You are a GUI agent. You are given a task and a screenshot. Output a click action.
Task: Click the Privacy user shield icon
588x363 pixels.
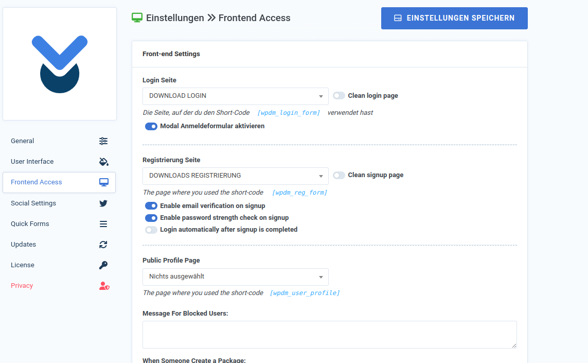[x=104, y=286]
